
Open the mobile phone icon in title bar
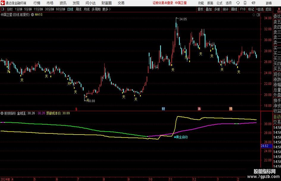(245, 3)
